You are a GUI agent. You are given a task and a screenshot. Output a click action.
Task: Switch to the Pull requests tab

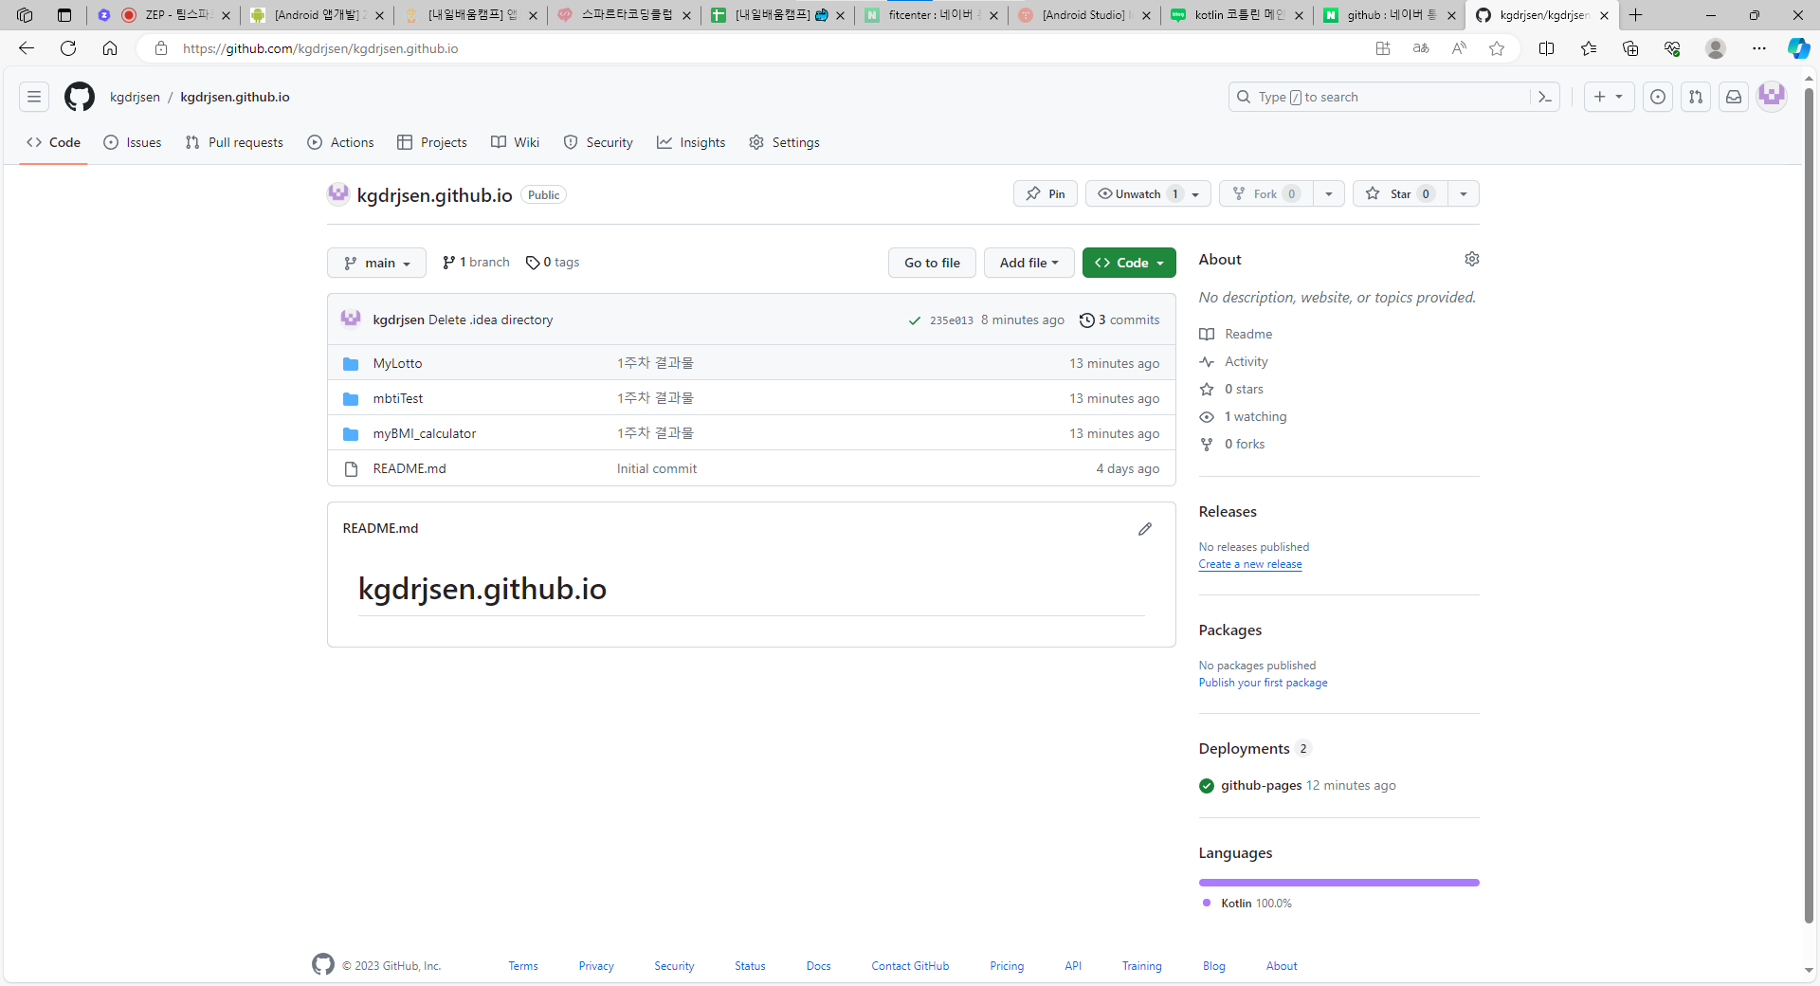[234, 142]
